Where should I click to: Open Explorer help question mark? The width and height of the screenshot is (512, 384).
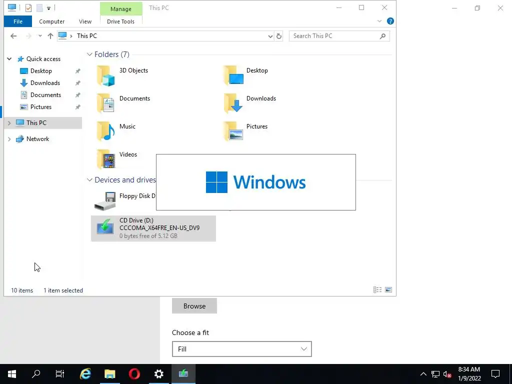pyautogui.click(x=390, y=21)
